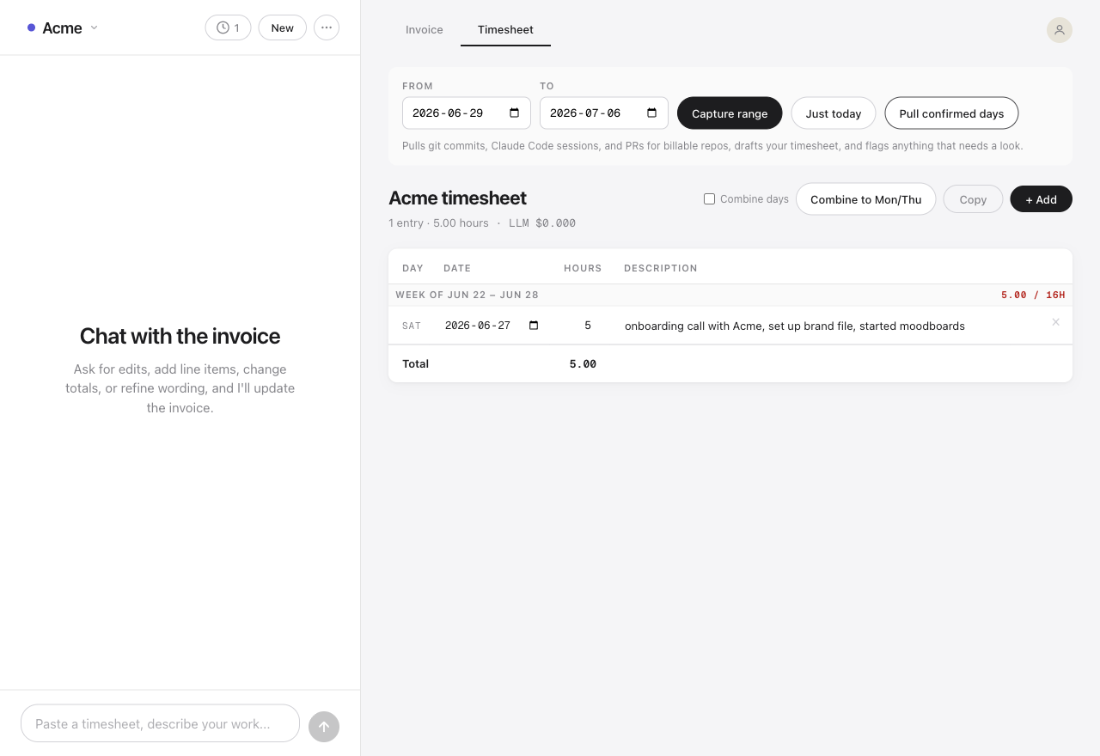Image resolution: width=1100 pixels, height=756 pixels.
Task: Click the Acme workspace name
Action: [62, 27]
